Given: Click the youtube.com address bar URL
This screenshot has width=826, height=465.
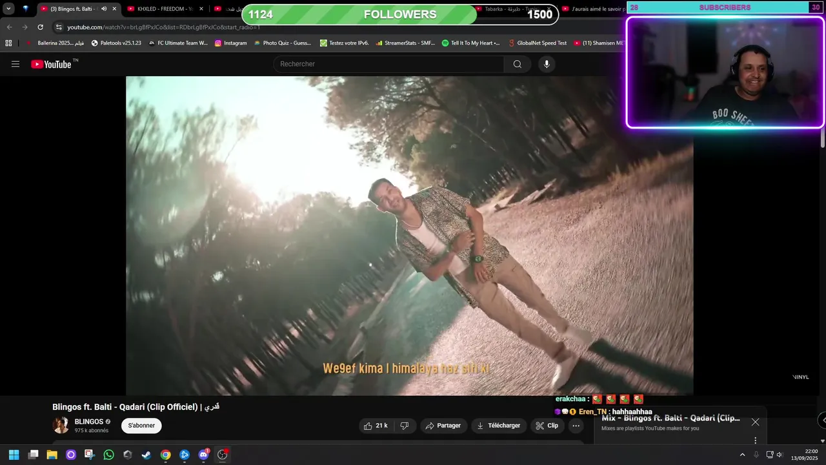Looking at the screenshot, I should pyautogui.click(x=163, y=27).
